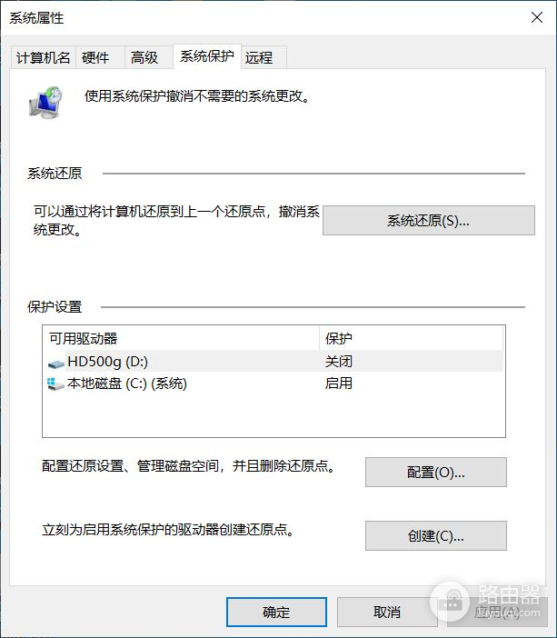Image resolution: width=557 pixels, height=638 pixels.
Task: Click the 应用(A) button
Action: 497,612
